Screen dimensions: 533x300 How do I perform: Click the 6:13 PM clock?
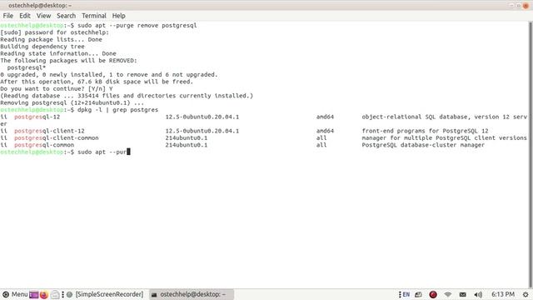[x=503, y=294]
